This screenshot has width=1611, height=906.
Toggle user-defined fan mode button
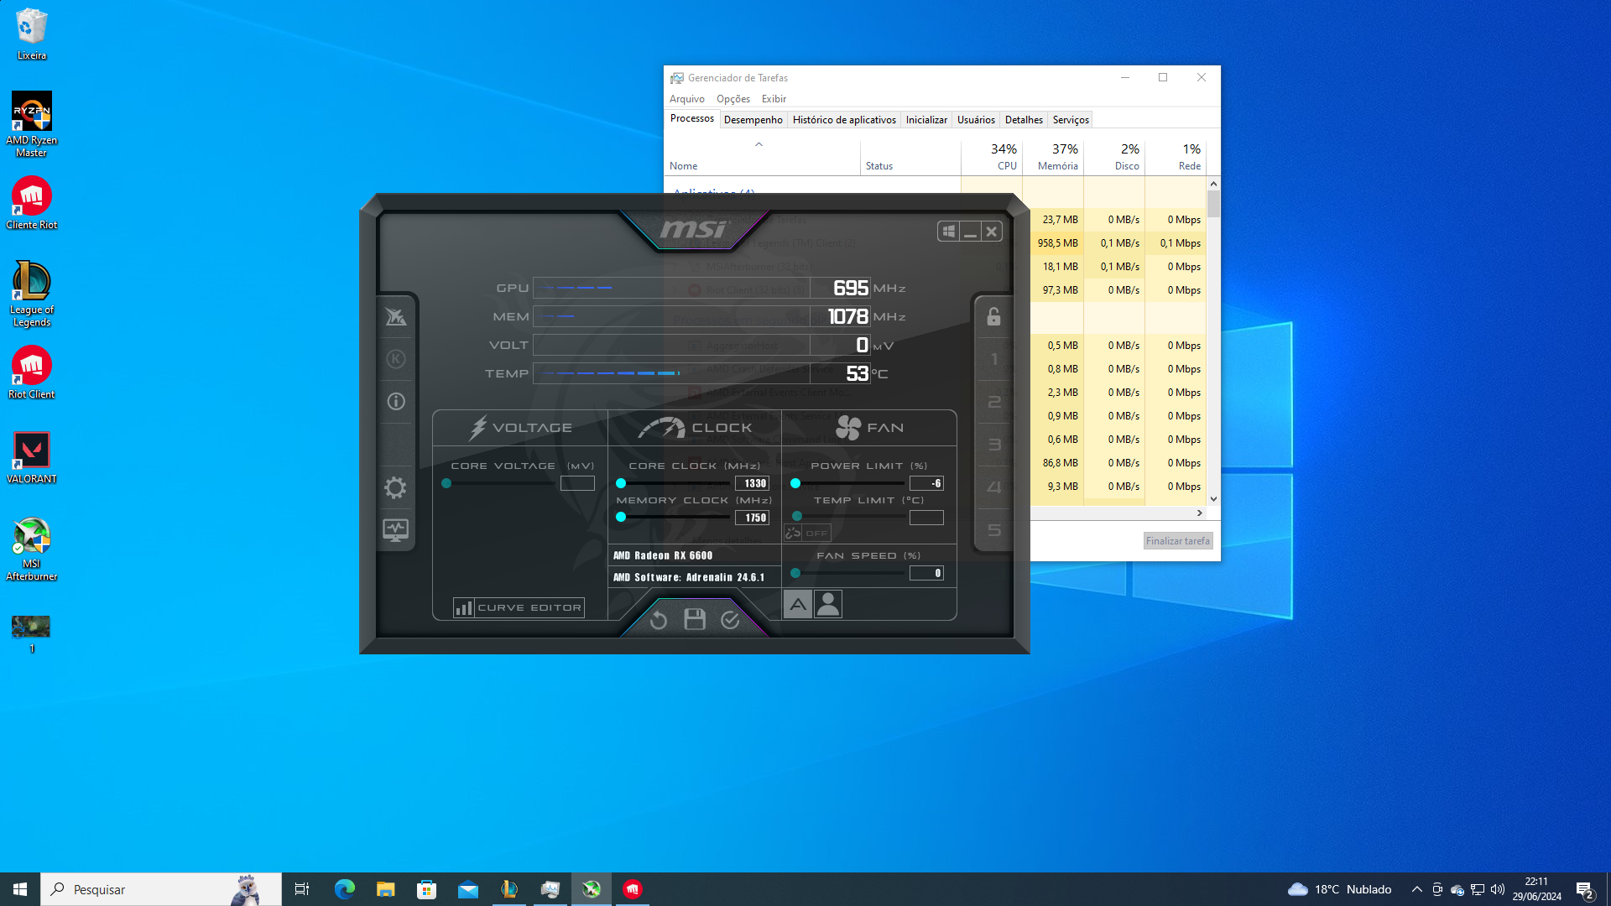pyautogui.click(x=828, y=604)
